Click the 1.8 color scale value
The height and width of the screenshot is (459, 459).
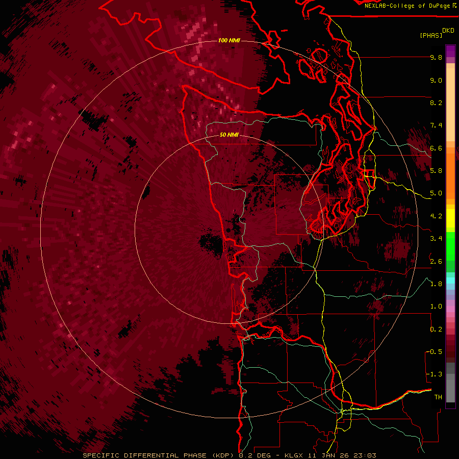coord(436,284)
